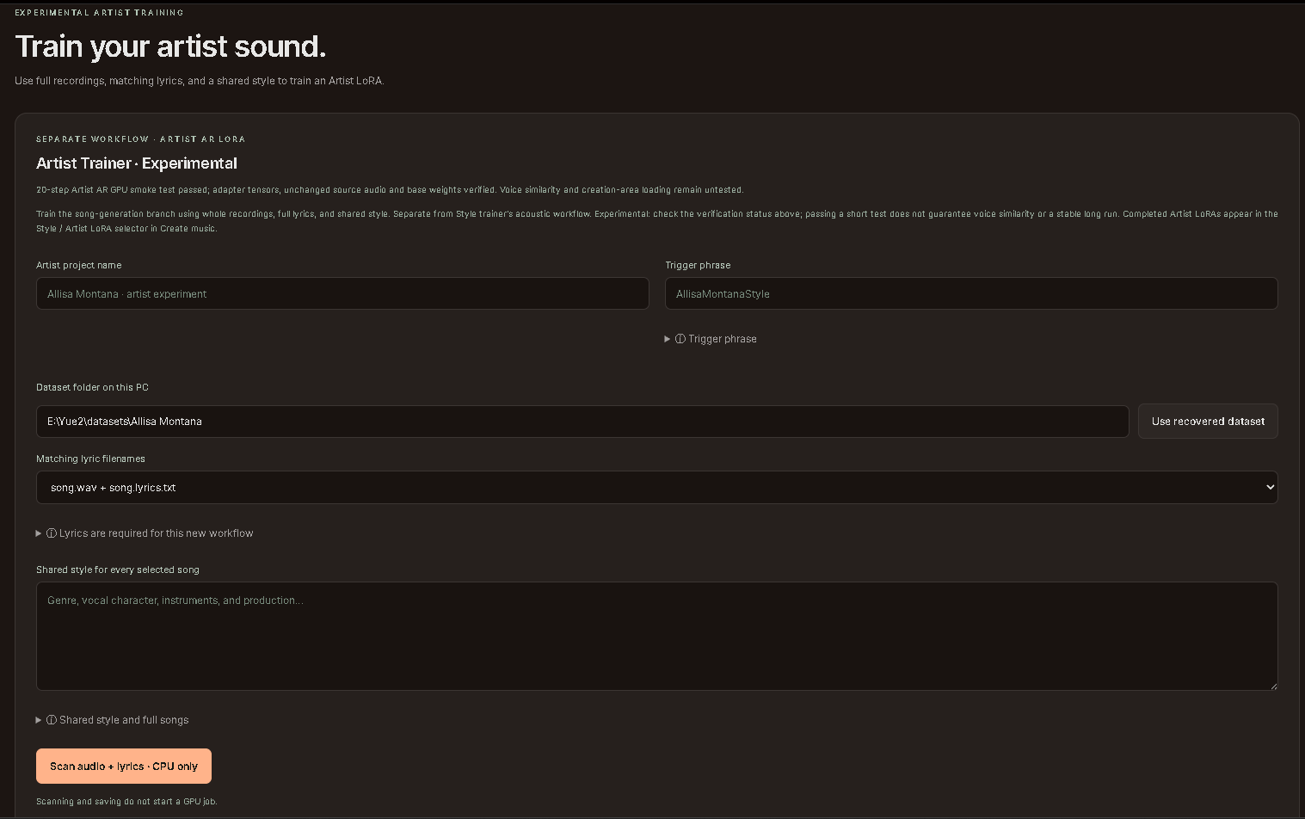Expand Shared style and full songs section
The width and height of the screenshot is (1305, 819).
[112, 720]
